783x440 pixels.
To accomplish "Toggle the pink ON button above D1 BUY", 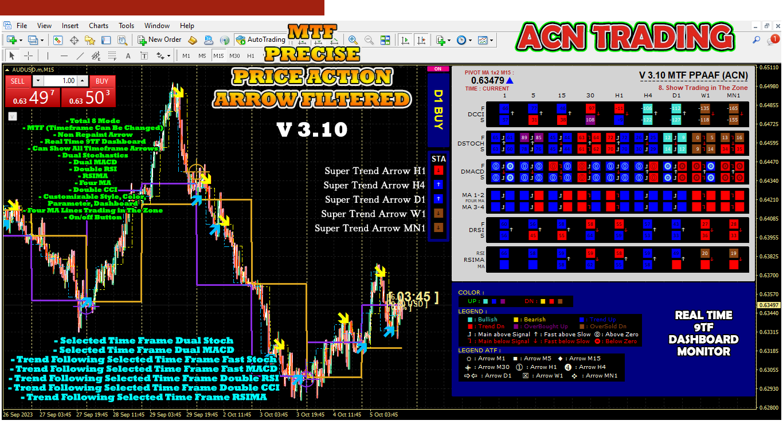I will (x=438, y=69).
